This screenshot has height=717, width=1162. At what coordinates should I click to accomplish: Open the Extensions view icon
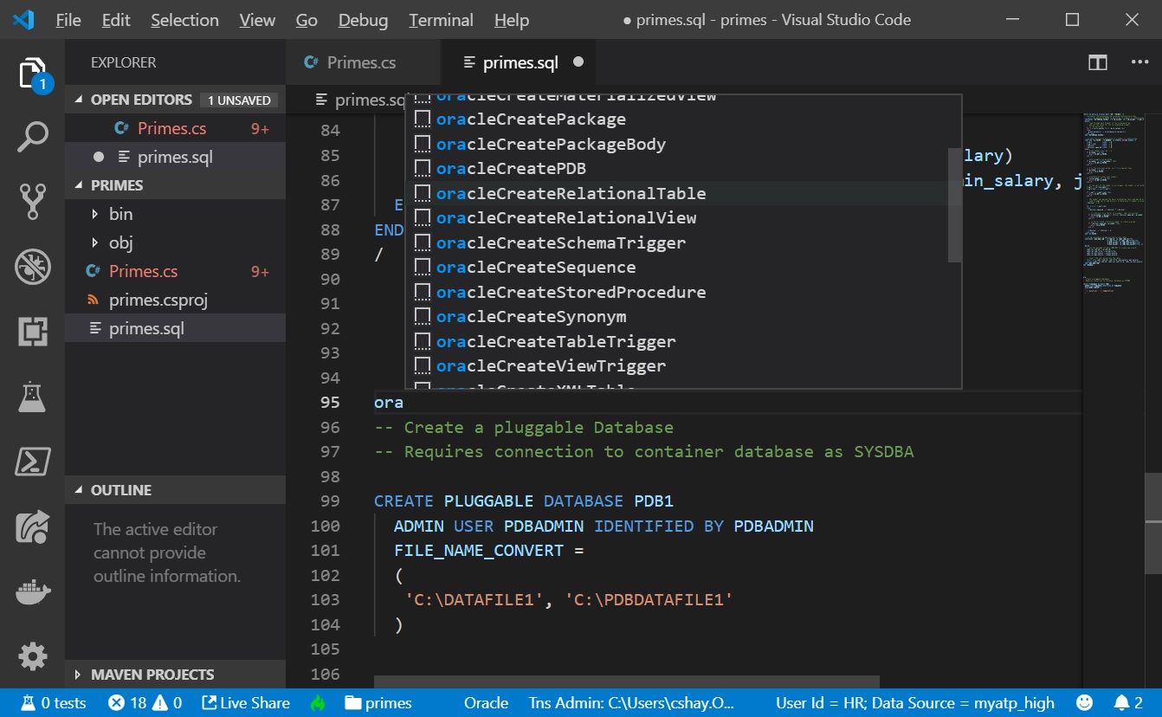pyautogui.click(x=32, y=332)
